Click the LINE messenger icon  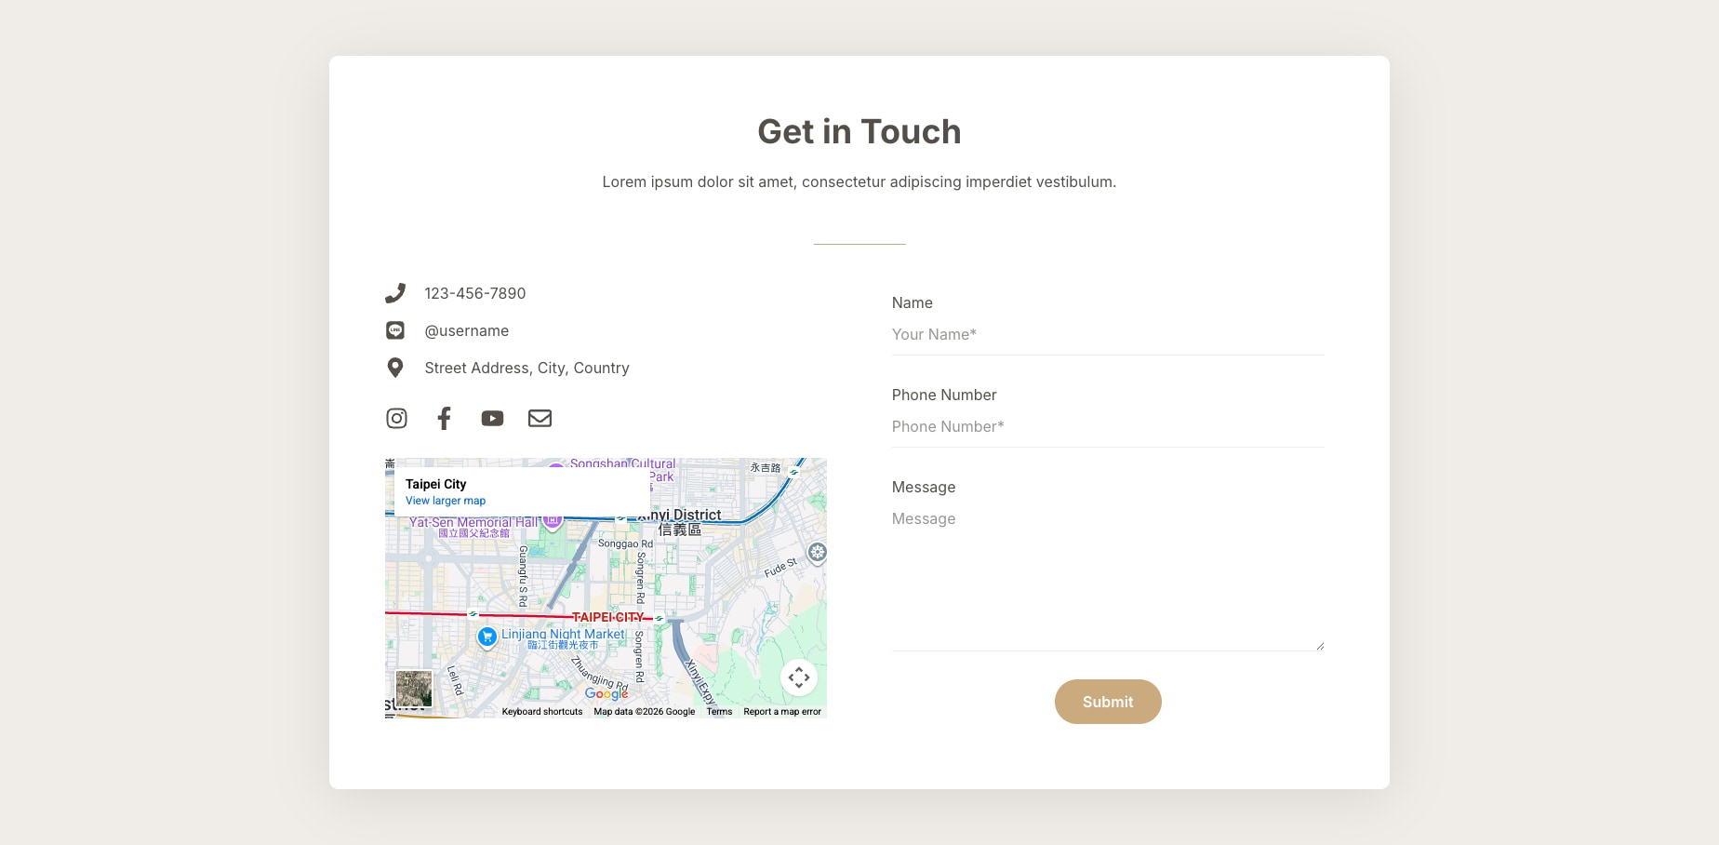click(395, 330)
